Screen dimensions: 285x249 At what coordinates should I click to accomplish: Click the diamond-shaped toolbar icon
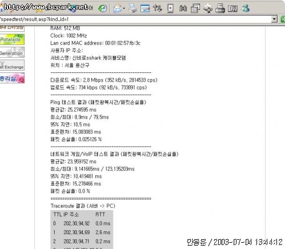point(208,9)
